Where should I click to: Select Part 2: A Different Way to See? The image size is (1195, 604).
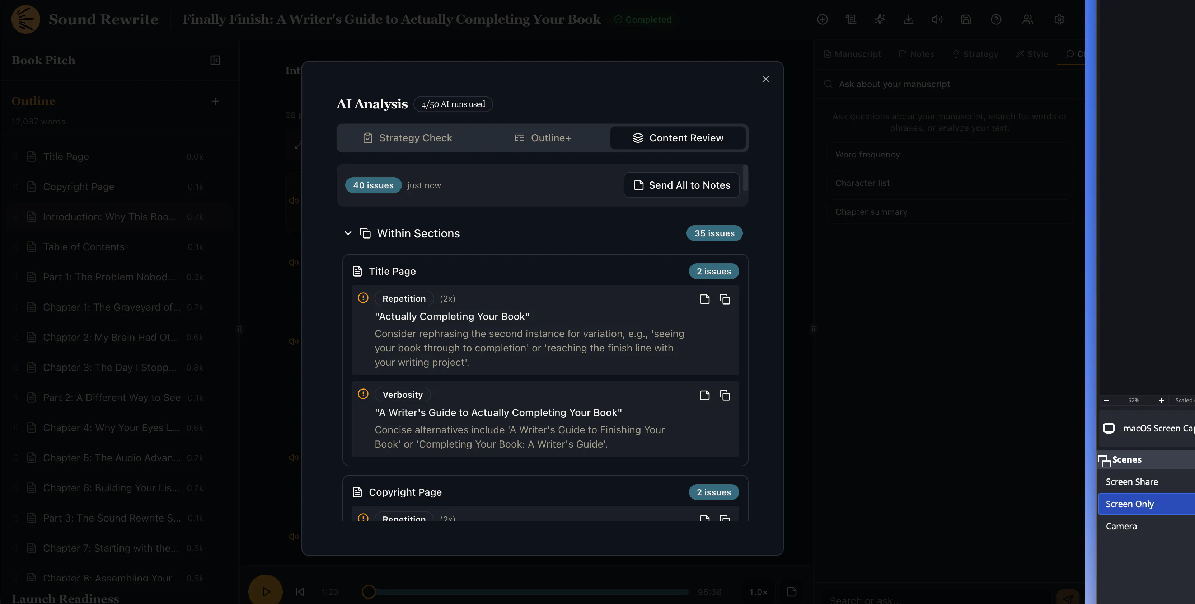pos(120,398)
